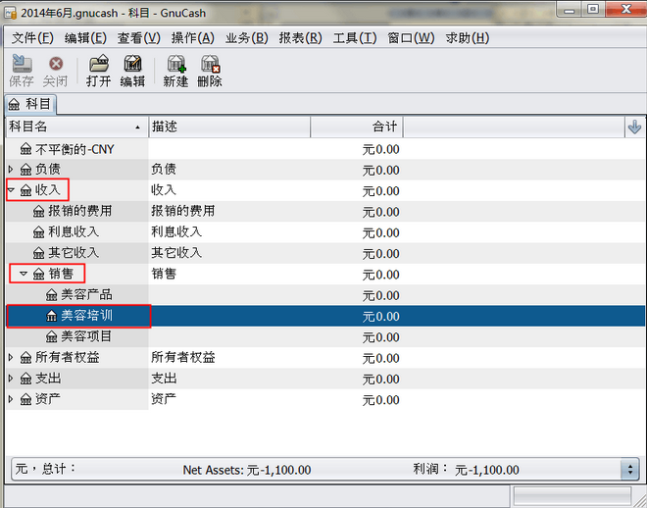The image size is (647, 508).
Task: Click the 元0.00 total in 负债 row
Action: (x=381, y=170)
